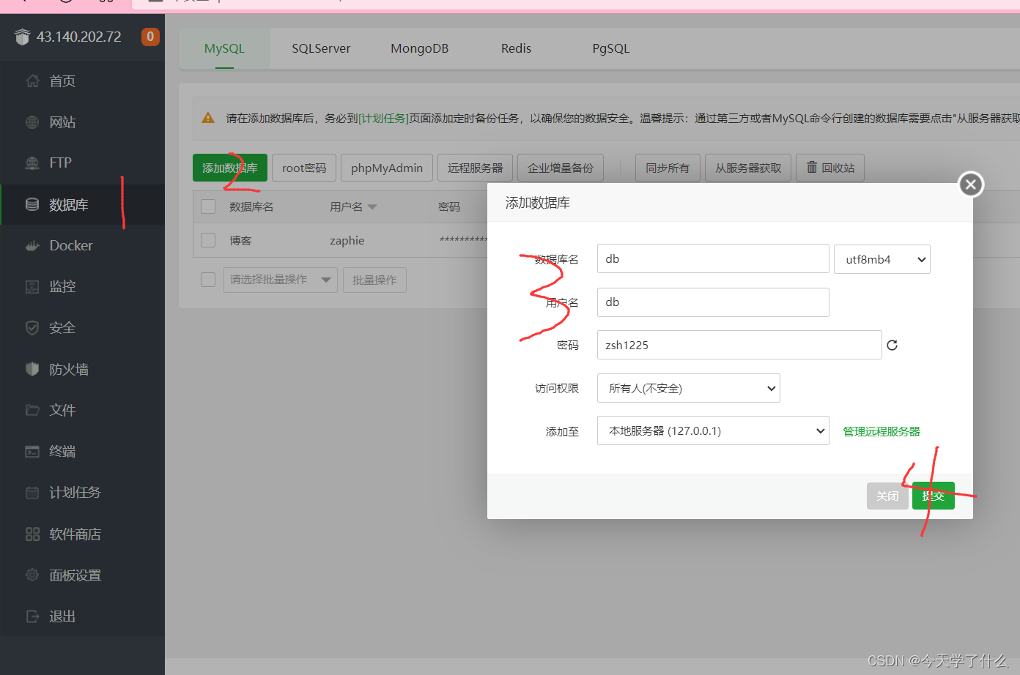The width and height of the screenshot is (1020, 675).
Task: Click the orange notification badge showing 0
Action: (150, 37)
